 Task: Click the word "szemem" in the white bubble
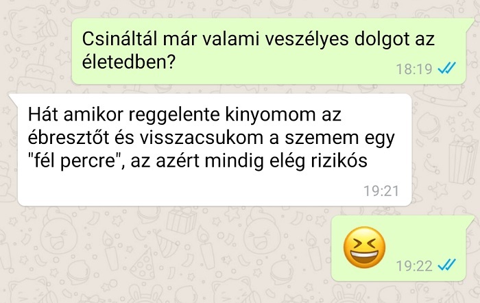pyautogui.click(x=322, y=138)
